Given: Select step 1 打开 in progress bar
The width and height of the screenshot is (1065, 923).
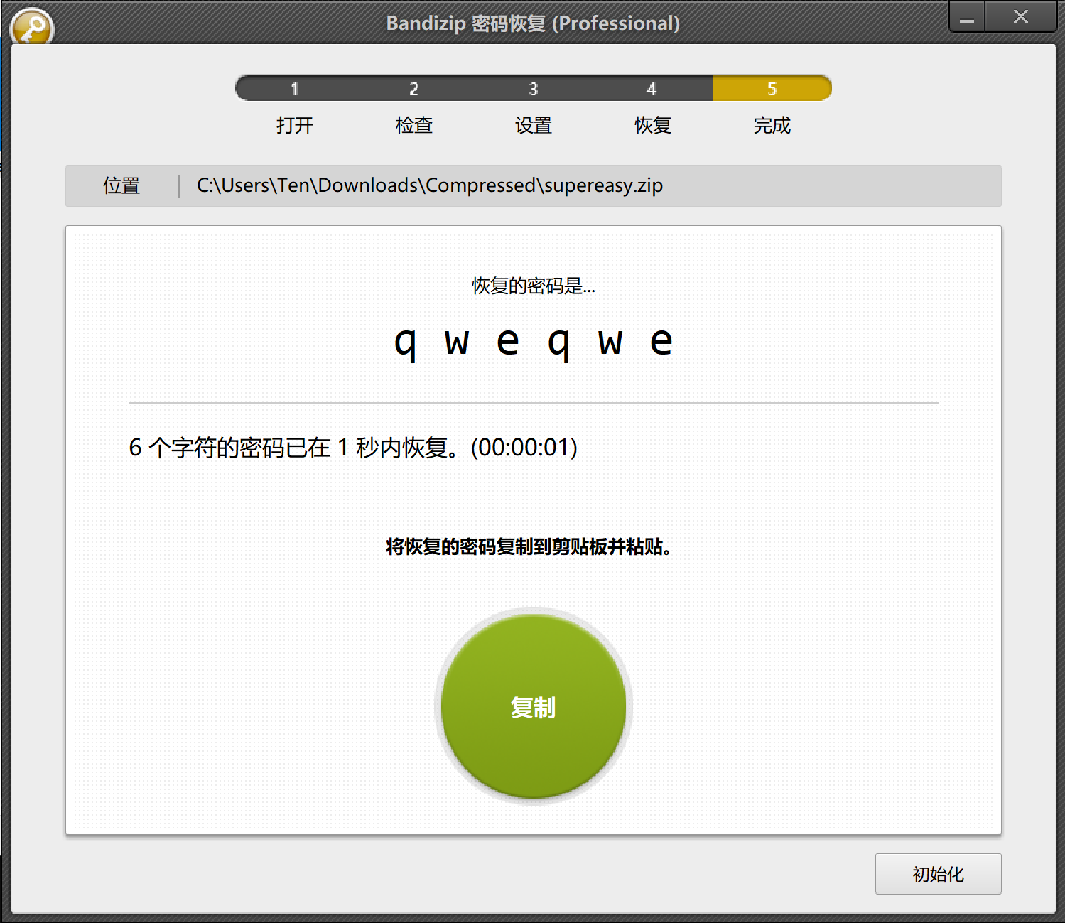Looking at the screenshot, I should [295, 89].
